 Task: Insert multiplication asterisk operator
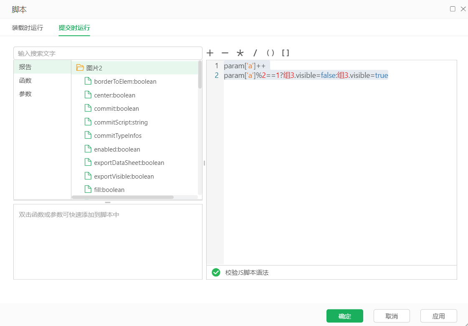coord(240,53)
